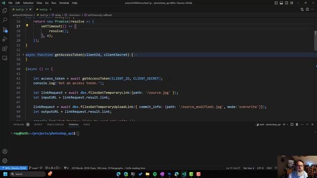This screenshot has width=317, height=178.
Task: Open the Accounts menu icon
Action: 4,151
